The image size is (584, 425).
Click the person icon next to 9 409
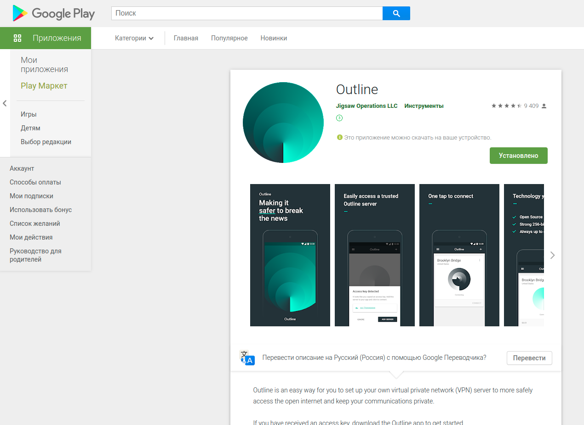click(x=544, y=106)
